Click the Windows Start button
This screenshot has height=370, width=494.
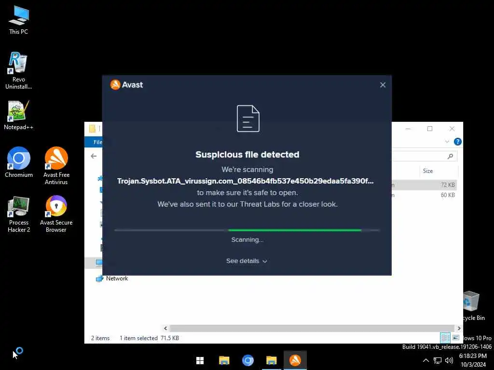click(200, 360)
